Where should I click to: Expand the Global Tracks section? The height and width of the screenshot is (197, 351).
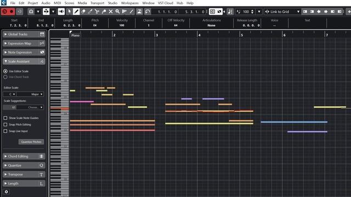tap(5, 34)
